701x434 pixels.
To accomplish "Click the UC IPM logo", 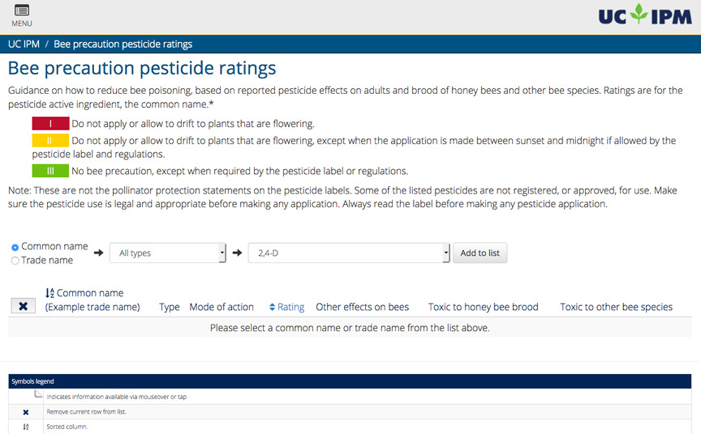I will [x=644, y=15].
